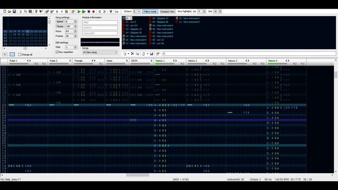The image size is (338, 190).
Task: Click the Tempo button in Song settings
Action: point(60,26)
